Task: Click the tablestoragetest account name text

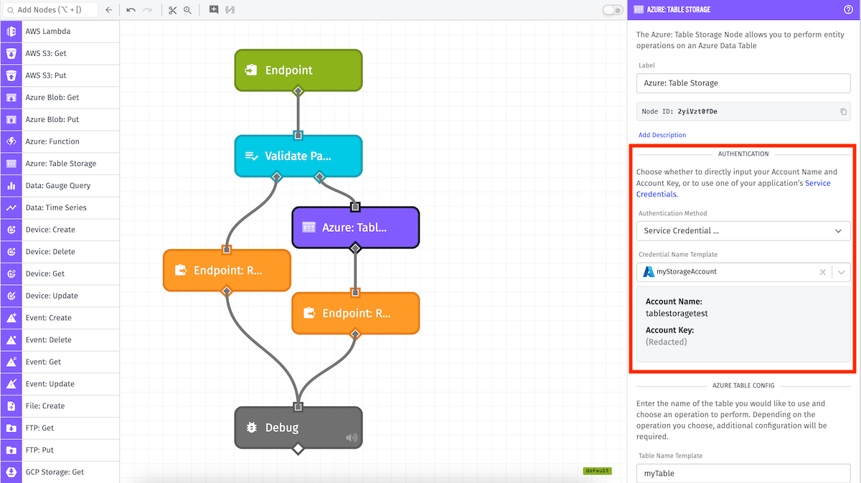Action: coord(677,314)
